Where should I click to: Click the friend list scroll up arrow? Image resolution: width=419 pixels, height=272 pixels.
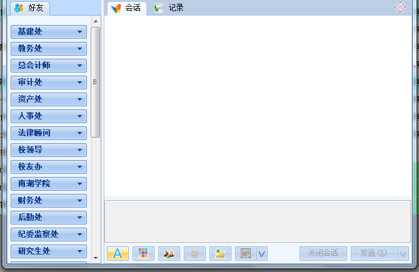[96, 21]
